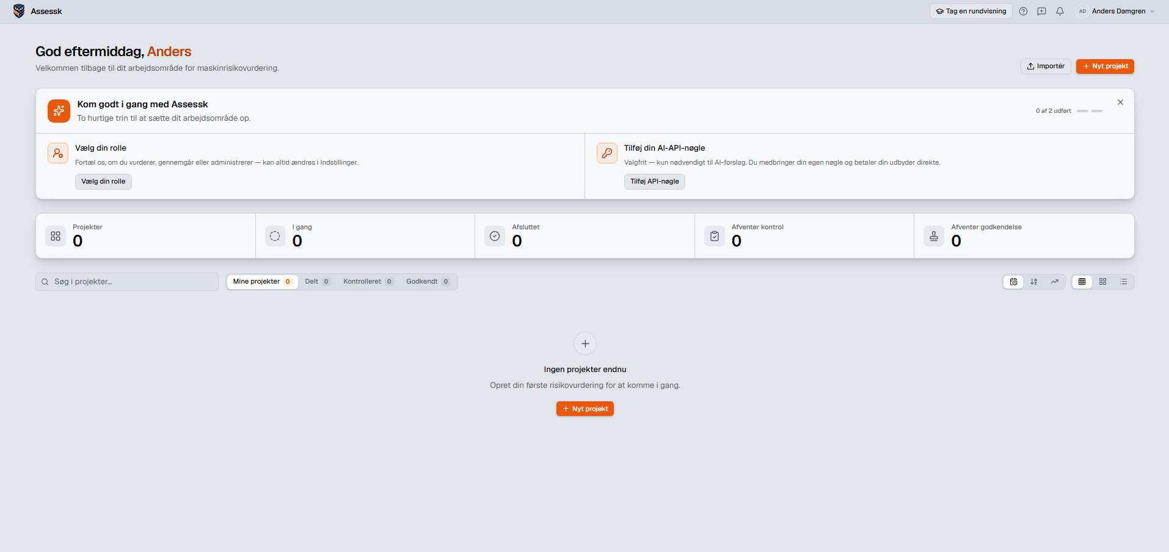Click the Importér button
This screenshot has width=1169, height=552.
1046,66
